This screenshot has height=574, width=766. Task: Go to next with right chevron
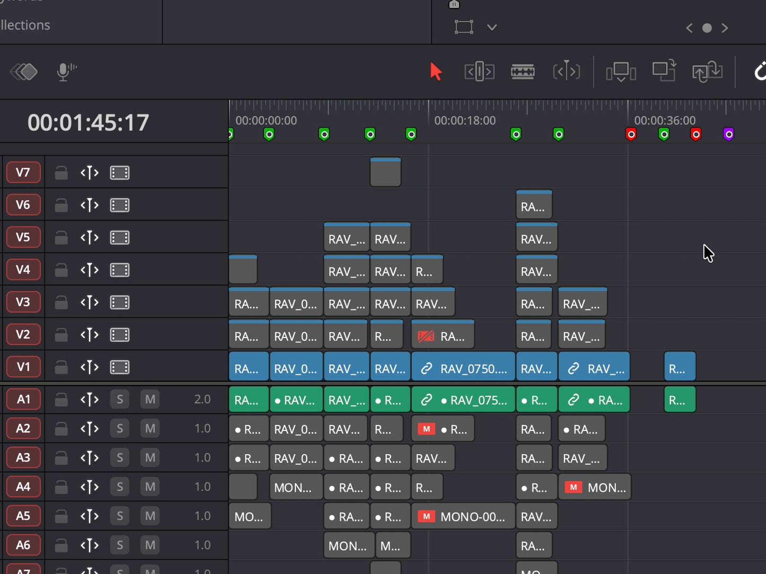point(725,28)
